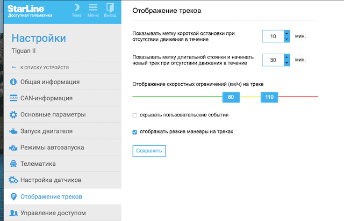Click the Тема moon icon
This screenshot has height=221, width=344.
[76, 7]
